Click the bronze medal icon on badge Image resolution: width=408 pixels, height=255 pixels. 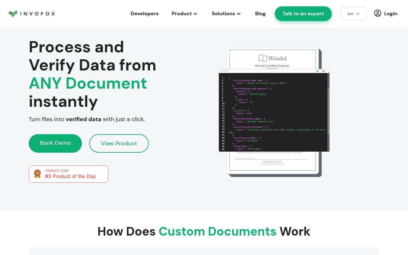click(38, 174)
